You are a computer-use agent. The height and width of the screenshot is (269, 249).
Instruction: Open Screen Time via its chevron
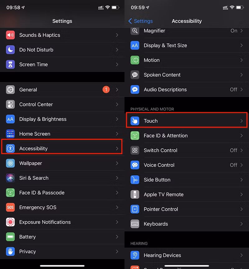117,65
